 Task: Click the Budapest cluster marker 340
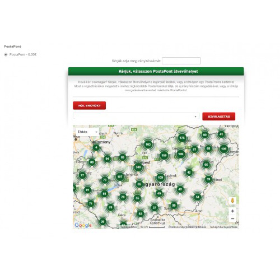pyautogui.click(x=139, y=168)
